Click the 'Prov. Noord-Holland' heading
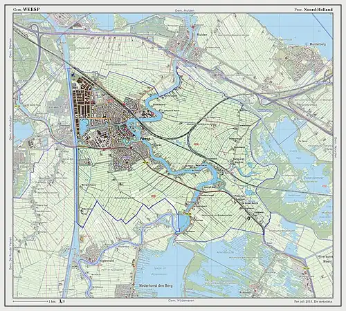 pos(313,10)
